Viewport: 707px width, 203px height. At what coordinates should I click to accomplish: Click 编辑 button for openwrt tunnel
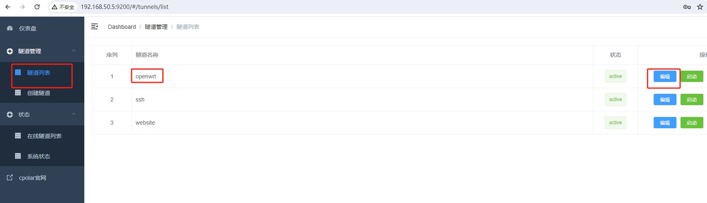665,76
